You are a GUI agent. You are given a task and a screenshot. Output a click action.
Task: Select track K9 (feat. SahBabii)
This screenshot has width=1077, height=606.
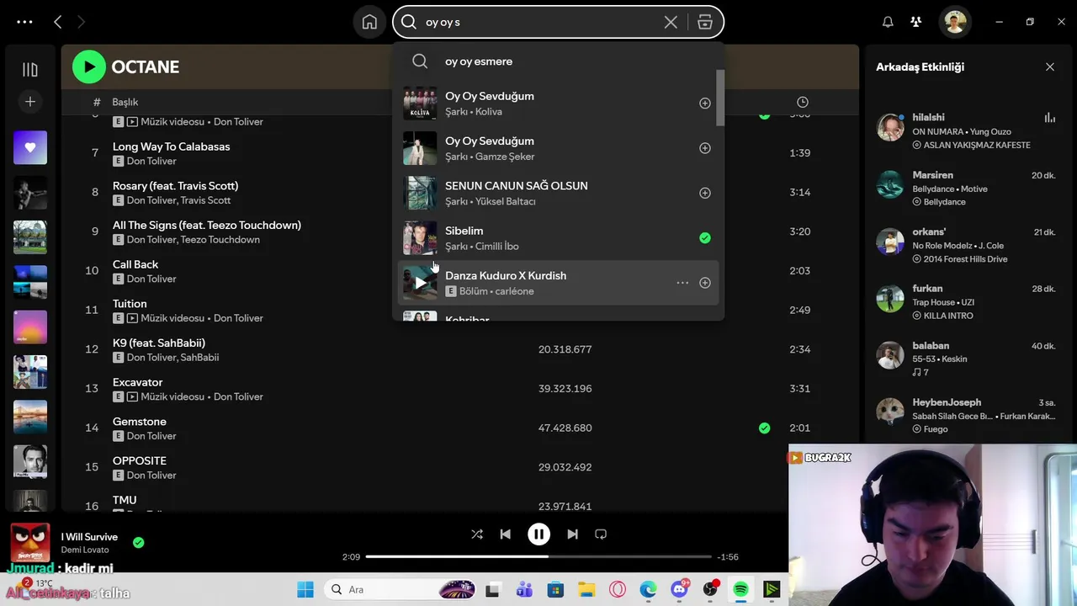point(159,343)
